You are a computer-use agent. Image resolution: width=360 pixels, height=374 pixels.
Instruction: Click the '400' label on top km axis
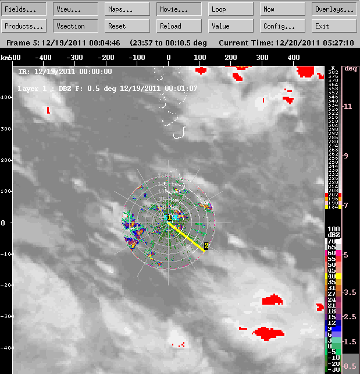point(293,58)
